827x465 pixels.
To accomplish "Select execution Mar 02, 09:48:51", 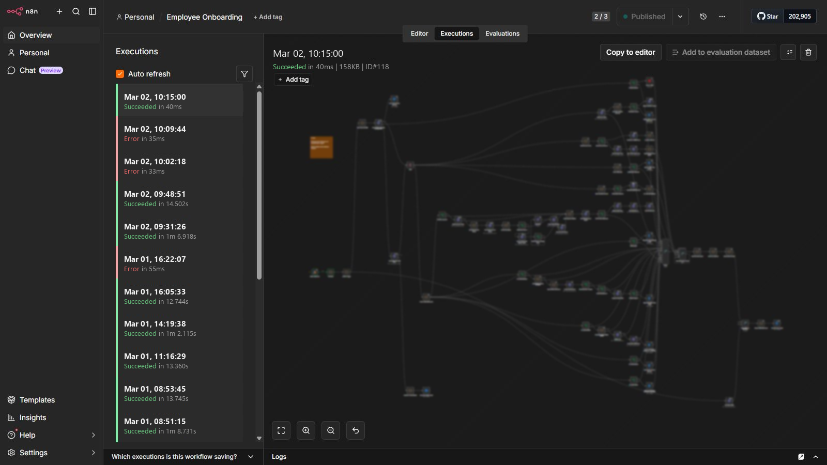I will pyautogui.click(x=179, y=198).
